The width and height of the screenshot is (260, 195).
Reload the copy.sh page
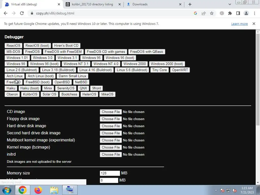(x=22, y=13)
